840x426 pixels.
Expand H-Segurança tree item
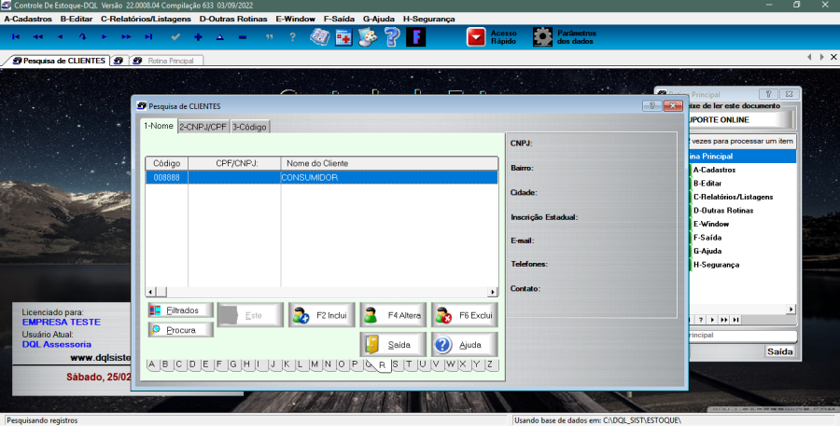716,265
